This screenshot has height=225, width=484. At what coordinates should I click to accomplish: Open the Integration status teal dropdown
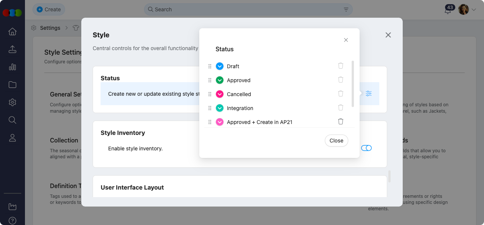click(x=220, y=108)
